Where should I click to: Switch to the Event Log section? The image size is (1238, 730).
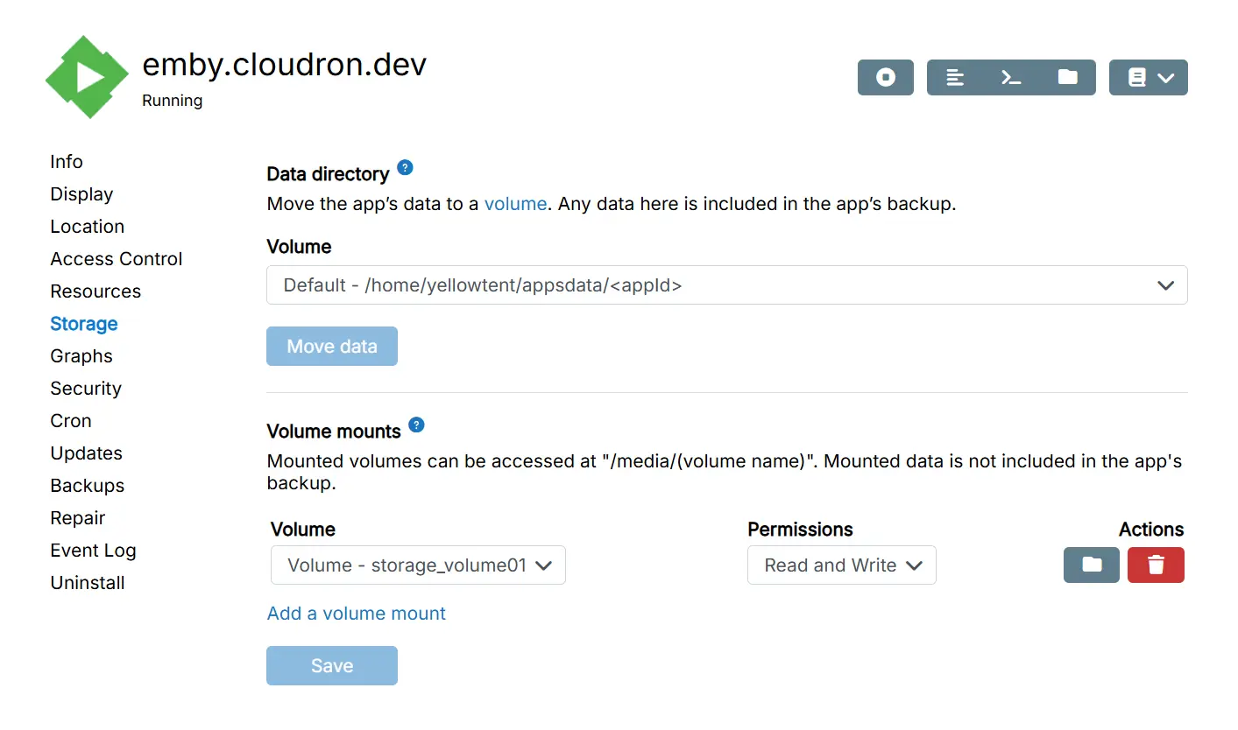[x=93, y=551]
